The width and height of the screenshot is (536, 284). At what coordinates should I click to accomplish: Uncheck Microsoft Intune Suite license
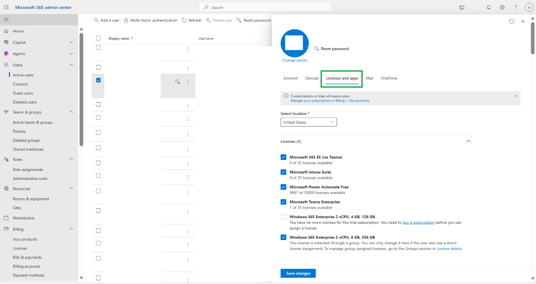(283, 172)
